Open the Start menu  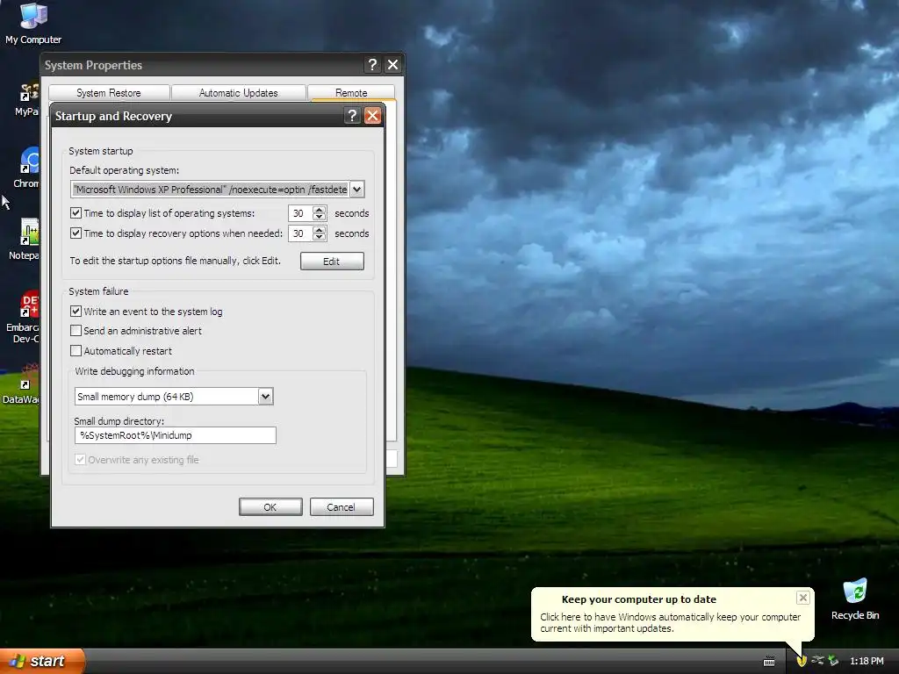coord(41,661)
